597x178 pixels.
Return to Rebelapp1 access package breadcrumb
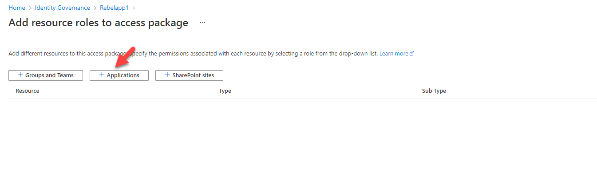point(114,8)
